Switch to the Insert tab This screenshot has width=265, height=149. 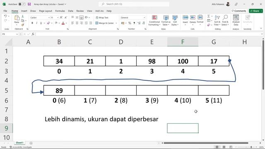(24, 11)
